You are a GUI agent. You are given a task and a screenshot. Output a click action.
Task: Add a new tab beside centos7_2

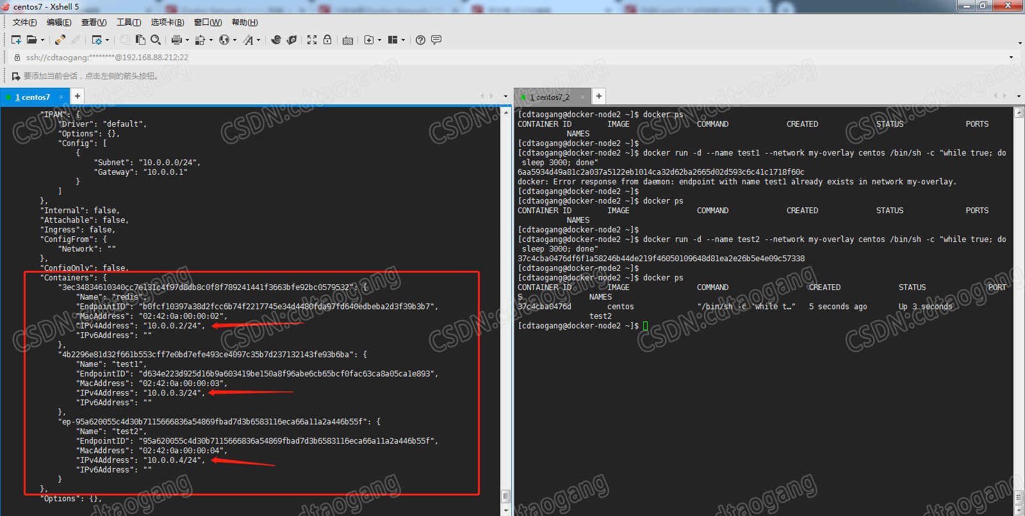pyautogui.click(x=599, y=96)
